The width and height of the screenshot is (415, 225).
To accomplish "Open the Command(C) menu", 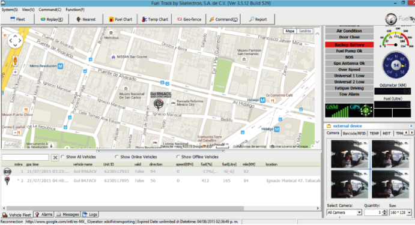I will pyautogui.click(x=50, y=10).
